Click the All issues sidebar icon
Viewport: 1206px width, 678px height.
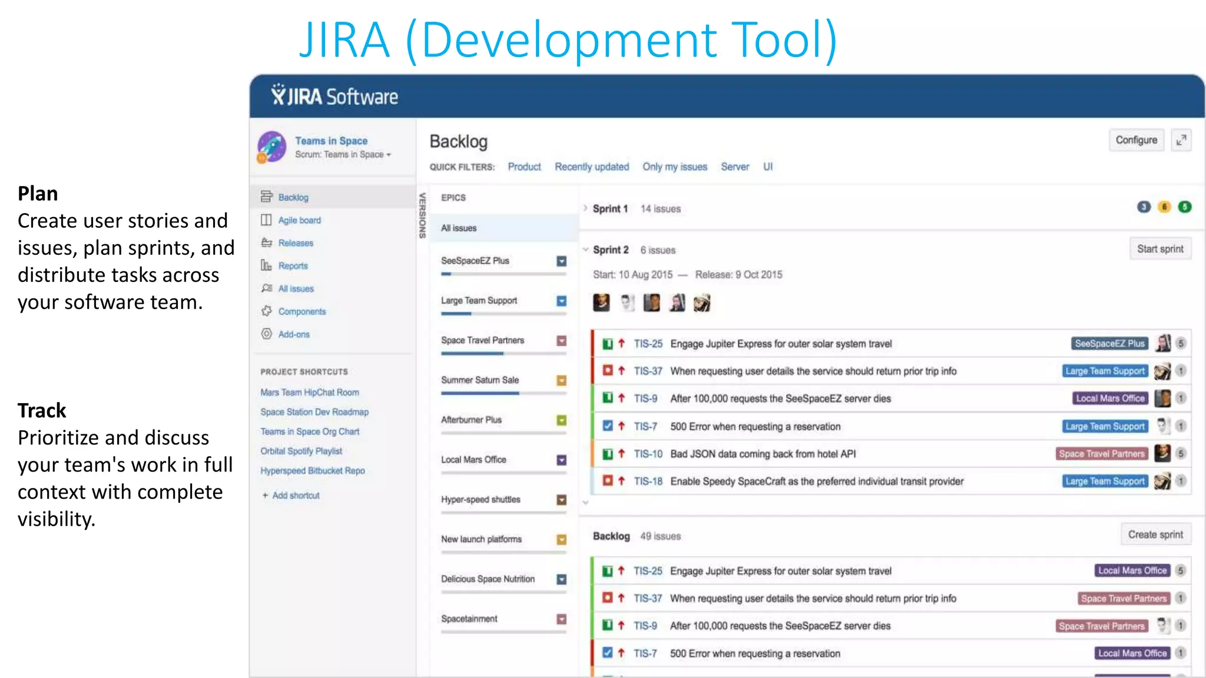click(x=267, y=288)
